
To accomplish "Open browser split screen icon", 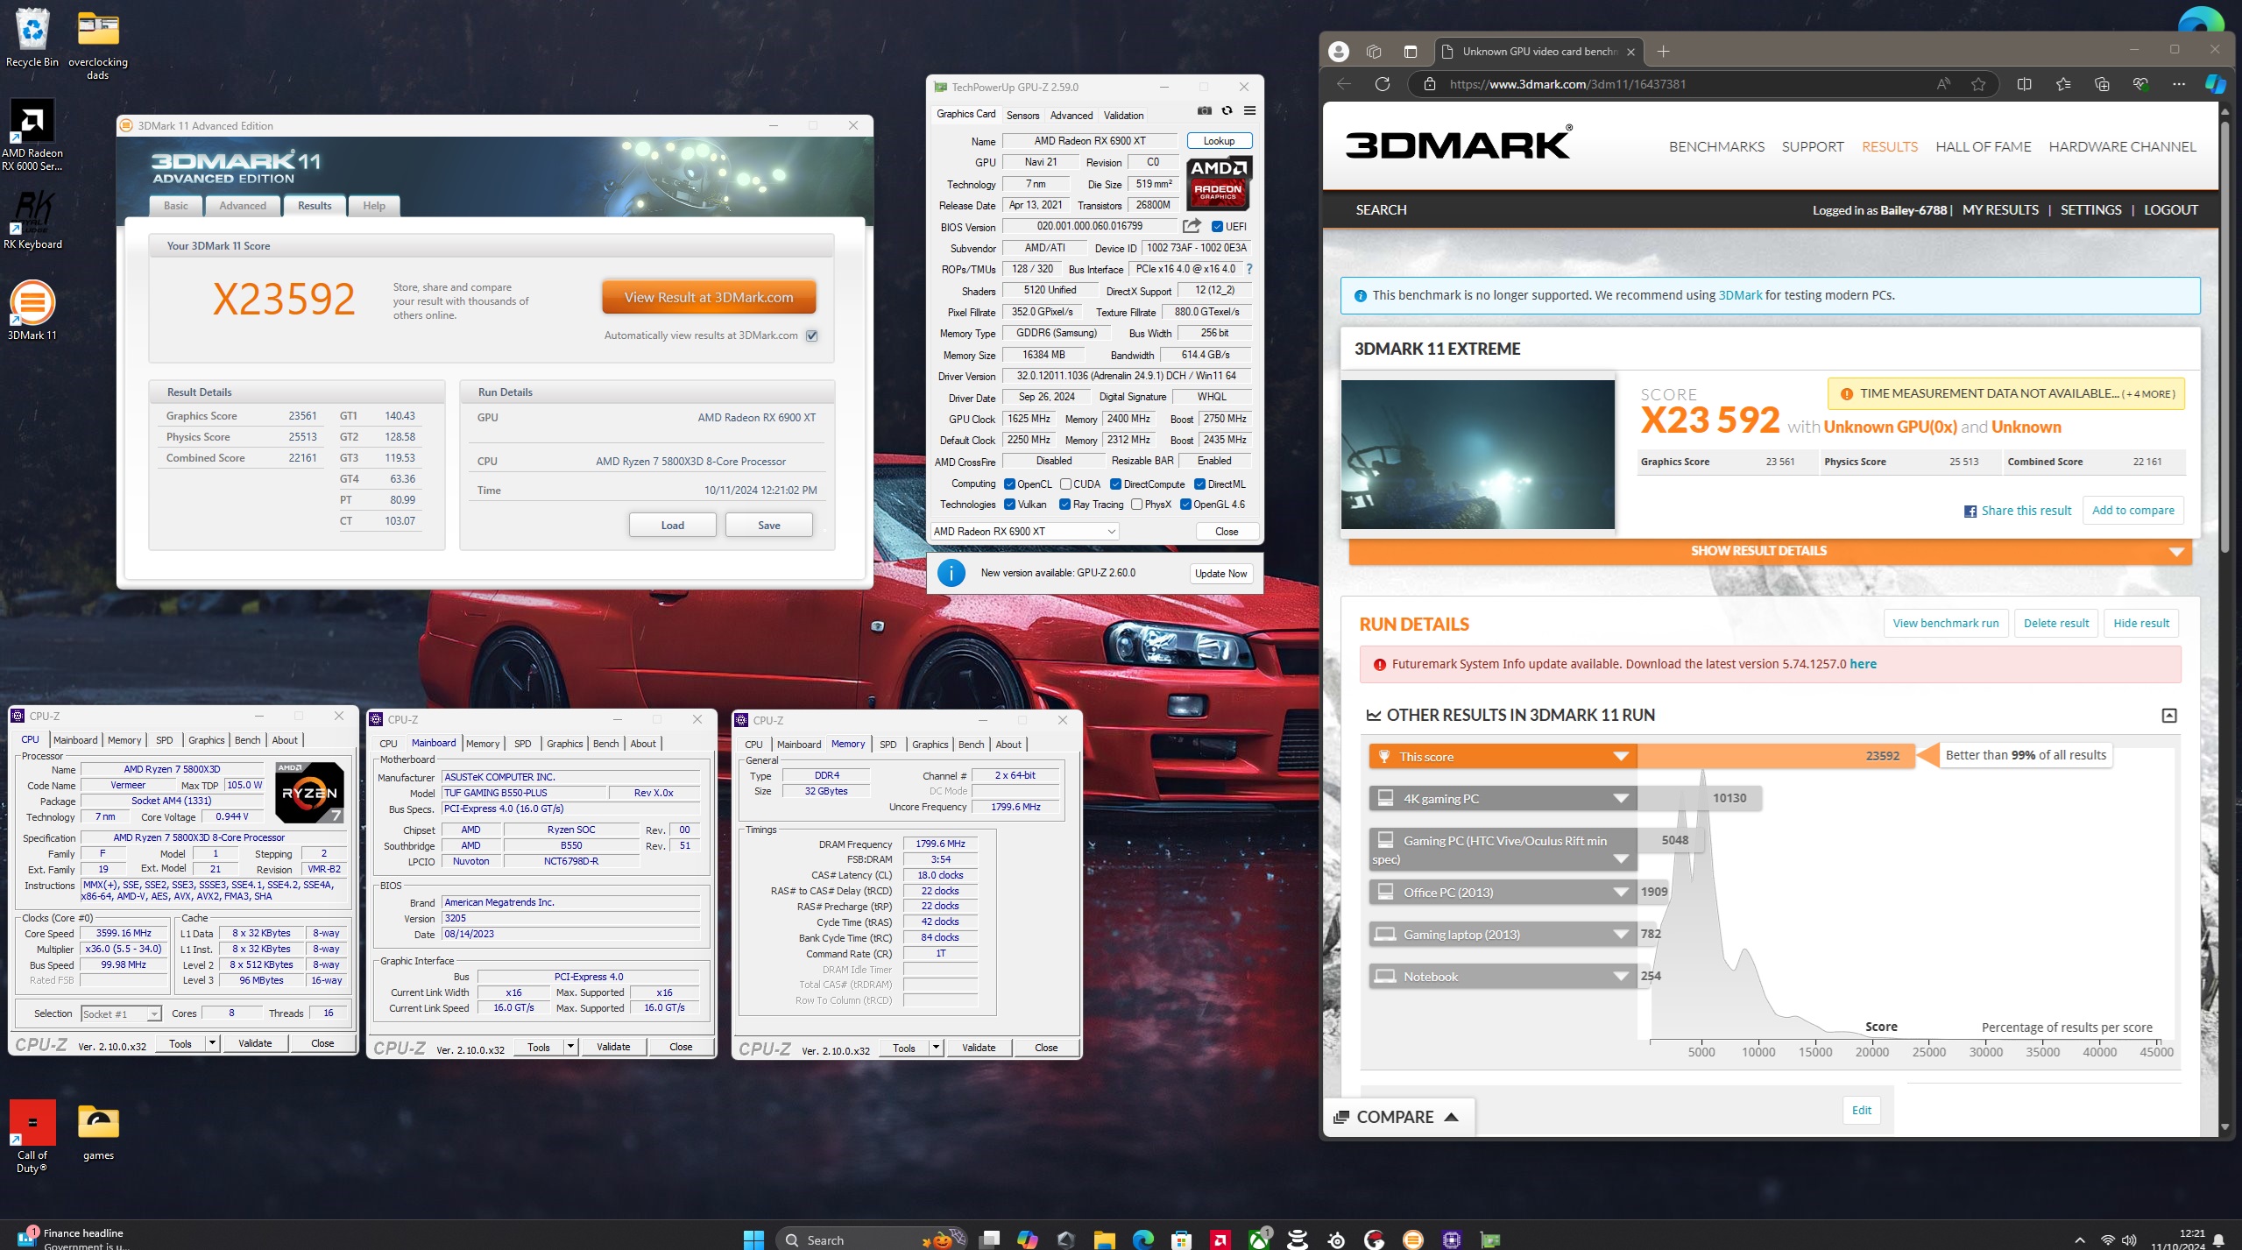I will tap(2024, 84).
